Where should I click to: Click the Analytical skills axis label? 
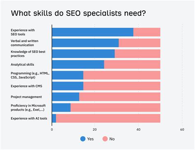[23, 64]
